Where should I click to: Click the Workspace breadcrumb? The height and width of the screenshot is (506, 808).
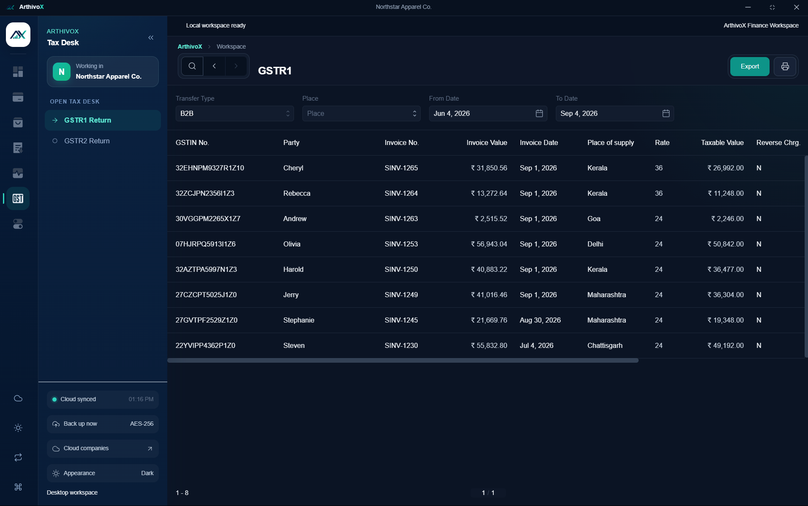click(231, 46)
